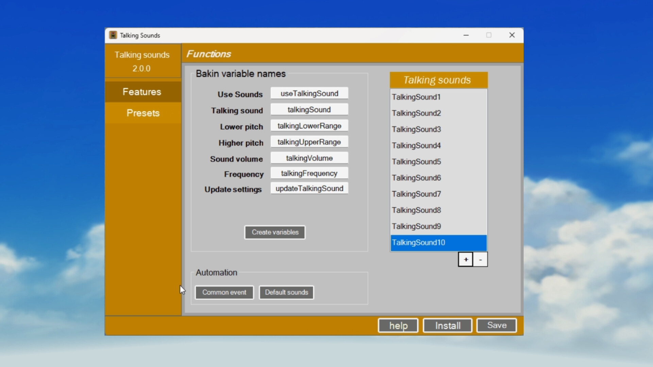Click the help button

pyautogui.click(x=398, y=325)
